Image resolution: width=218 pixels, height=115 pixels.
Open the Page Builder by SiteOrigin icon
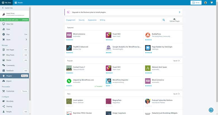click(148, 48)
